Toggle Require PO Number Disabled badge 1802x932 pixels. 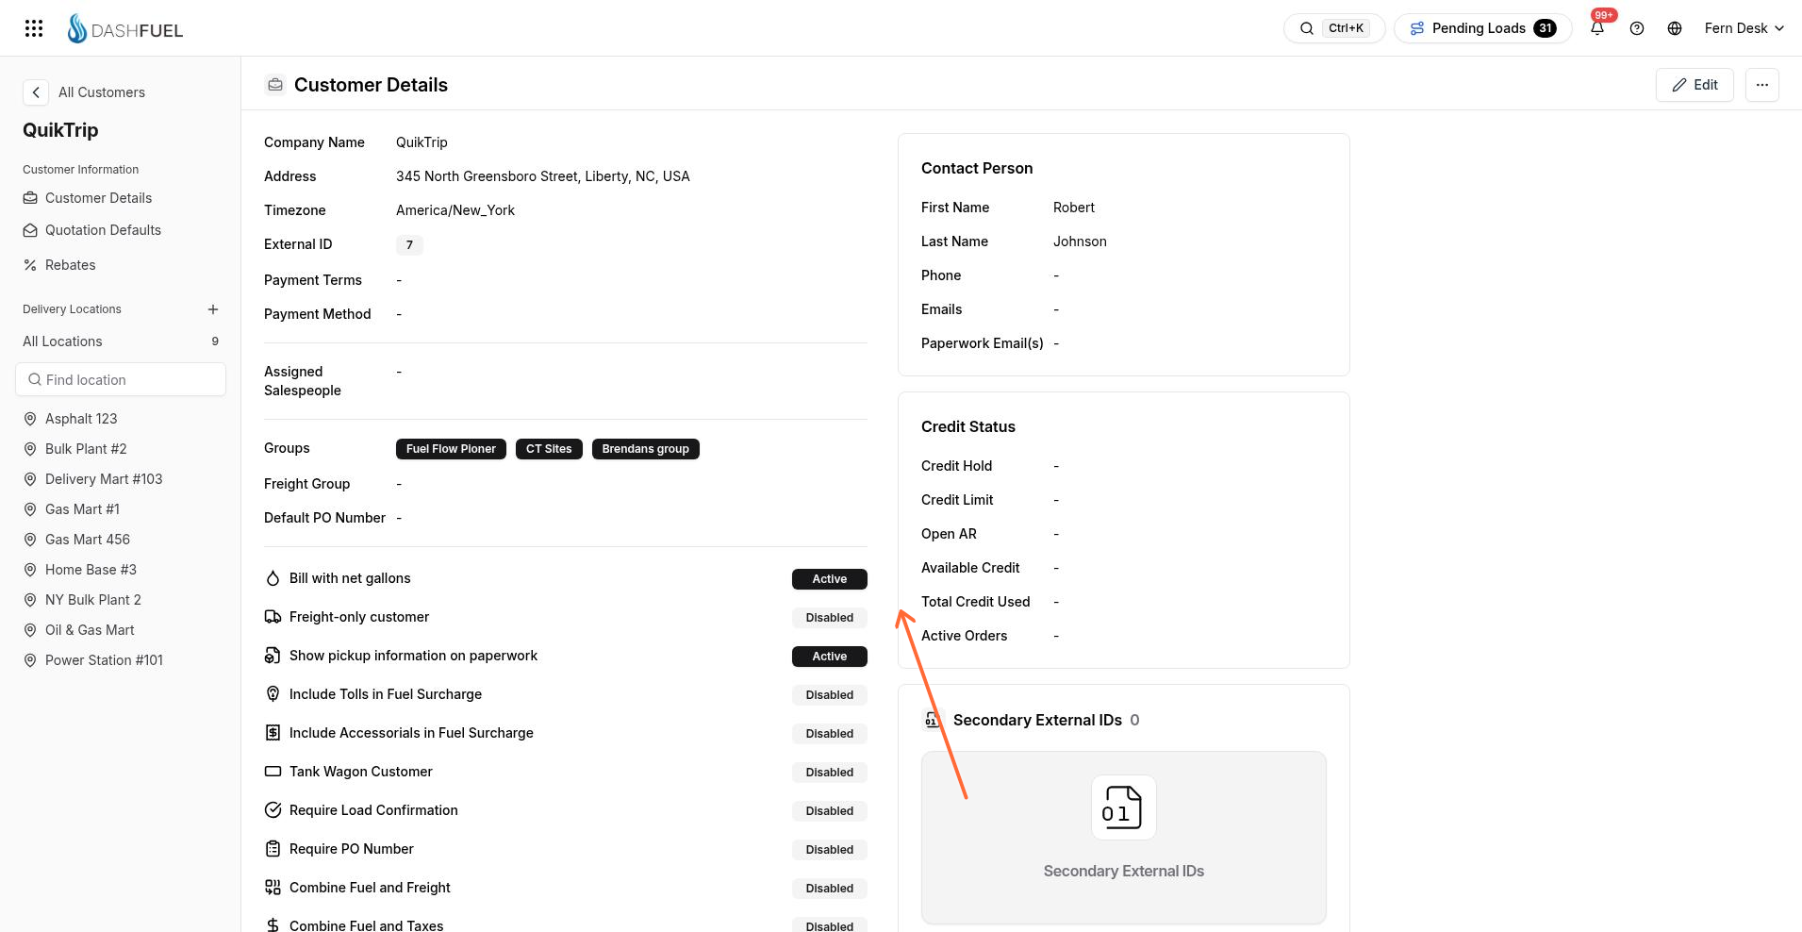click(829, 850)
